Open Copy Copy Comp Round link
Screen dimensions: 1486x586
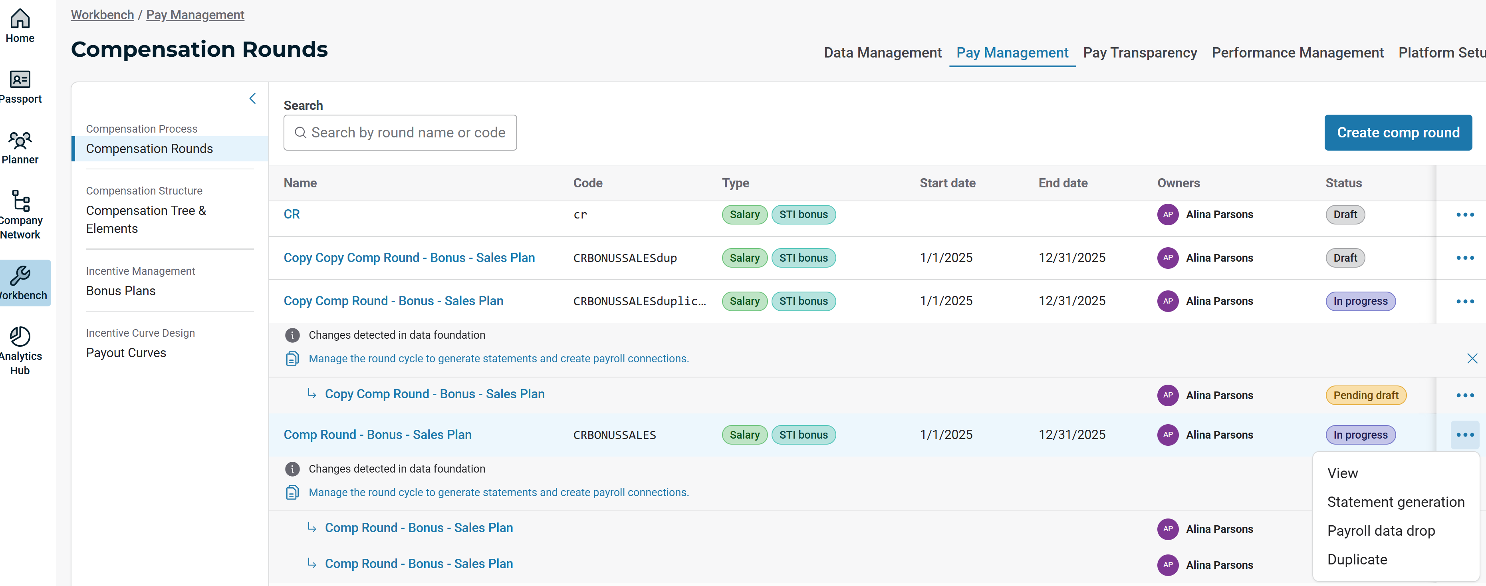coord(409,258)
